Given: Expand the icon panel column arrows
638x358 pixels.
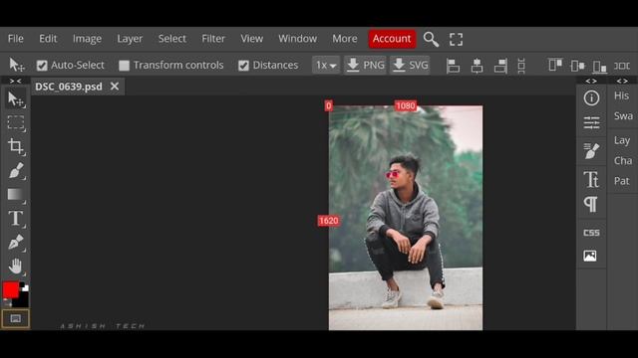Looking at the screenshot, I should [591, 82].
